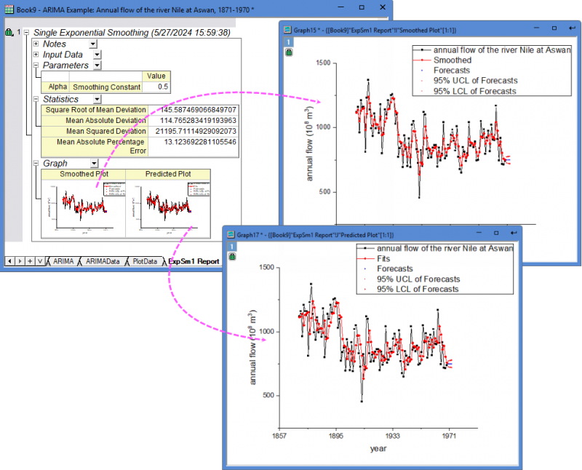Screen dimensions: 582x470
Task: Select the Mean Absolute Deviation value
Action: (x=194, y=121)
